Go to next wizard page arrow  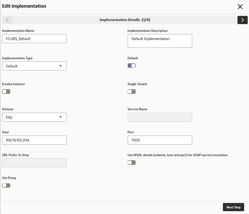242,20
